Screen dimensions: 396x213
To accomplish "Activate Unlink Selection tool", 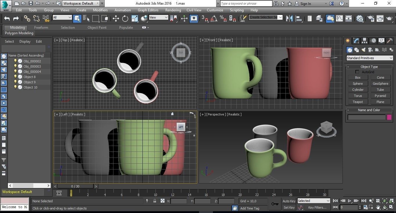I will 36,19.
